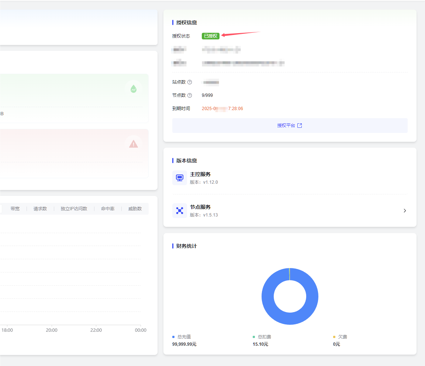Click the green 已授权 status badge
Screen dimensions: 425x366
pos(211,36)
